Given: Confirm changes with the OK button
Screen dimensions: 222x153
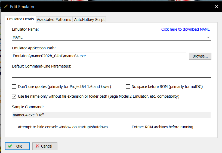Looking at the screenshot, I should [x=17, y=146].
